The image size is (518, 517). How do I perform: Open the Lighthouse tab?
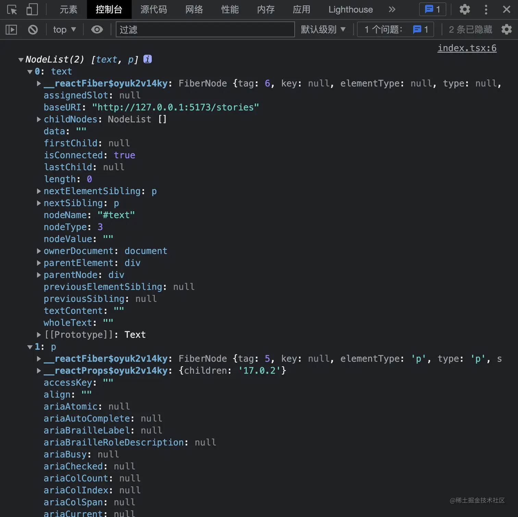pos(350,9)
